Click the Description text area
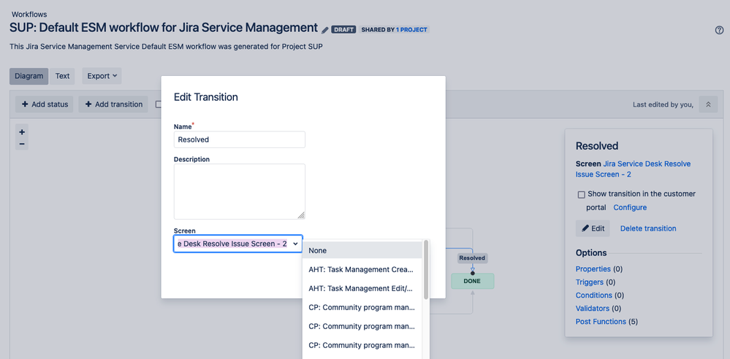 [239, 191]
